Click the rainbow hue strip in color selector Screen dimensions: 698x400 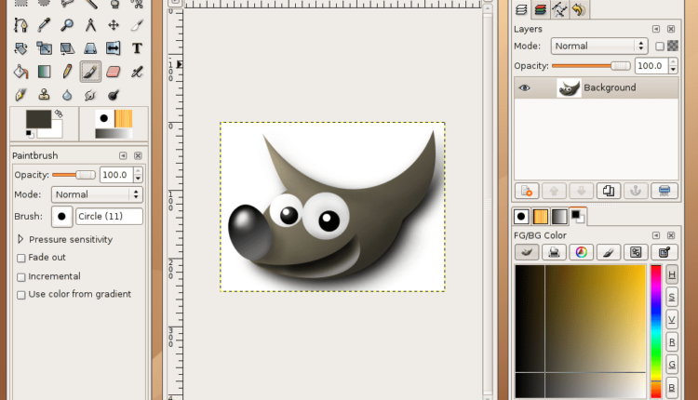(x=656, y=331)
